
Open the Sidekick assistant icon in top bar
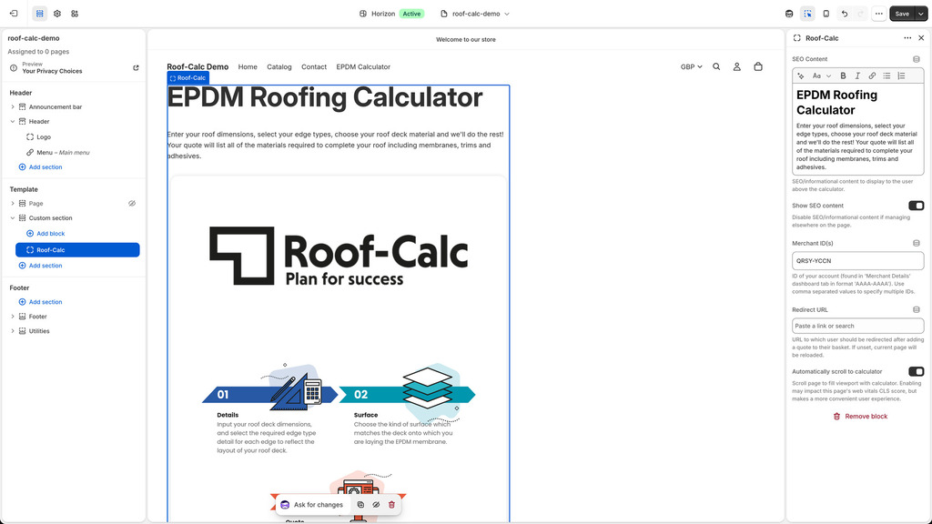click(789, 14)
